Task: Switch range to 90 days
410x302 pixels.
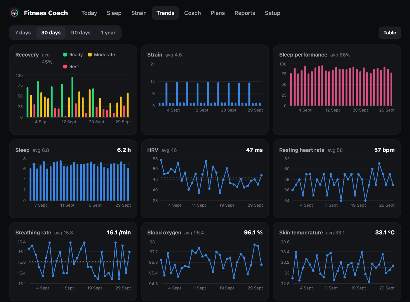Action: (81, 33)
